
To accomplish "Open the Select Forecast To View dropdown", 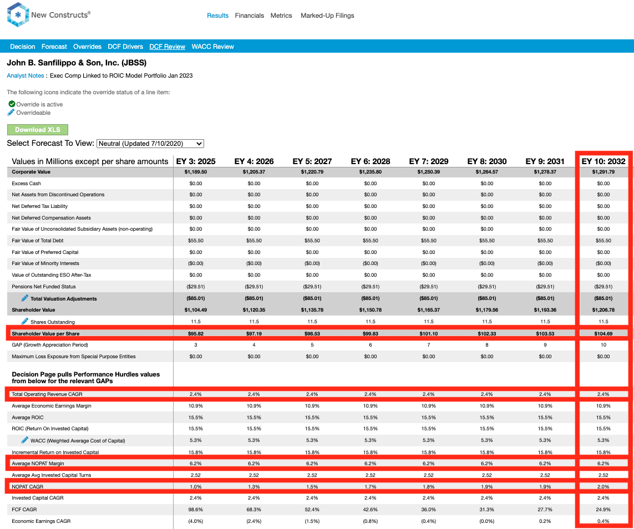I will click(x=150, y=144).
